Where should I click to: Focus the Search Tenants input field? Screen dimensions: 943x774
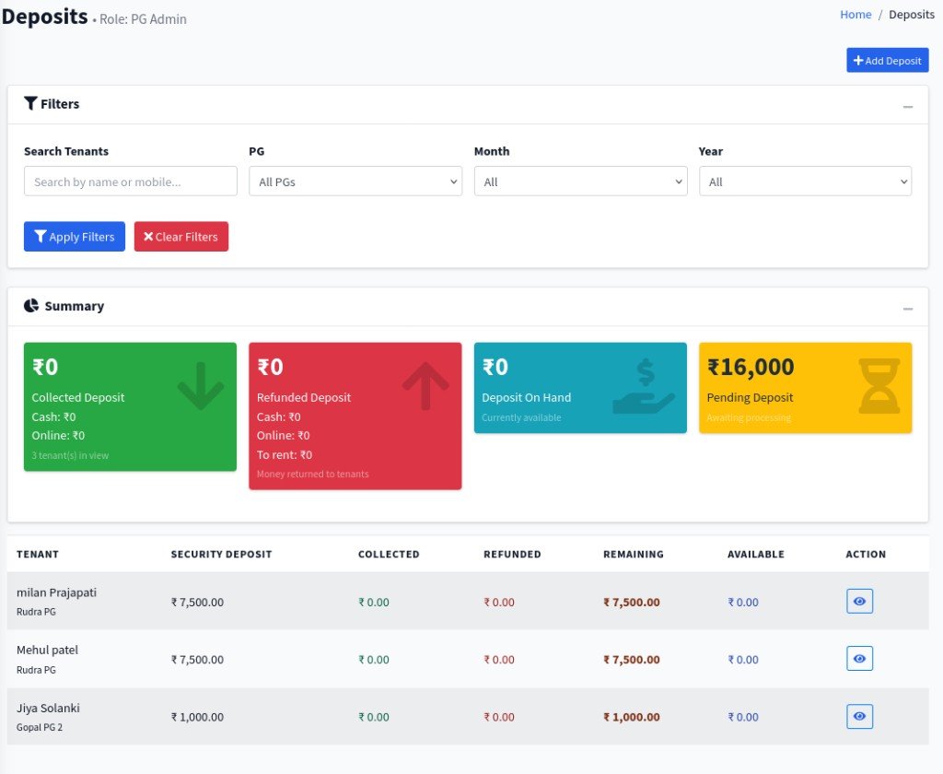[x=131, y=182]
